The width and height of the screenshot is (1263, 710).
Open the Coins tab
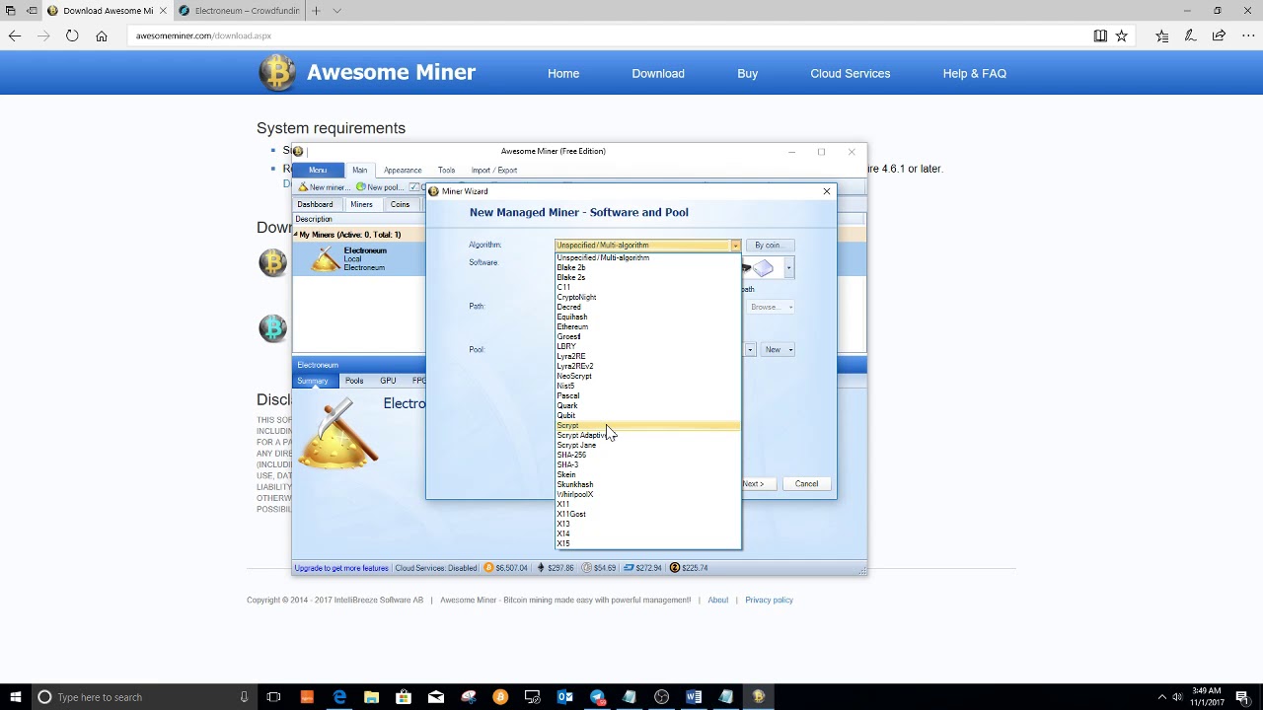[400, 205]
